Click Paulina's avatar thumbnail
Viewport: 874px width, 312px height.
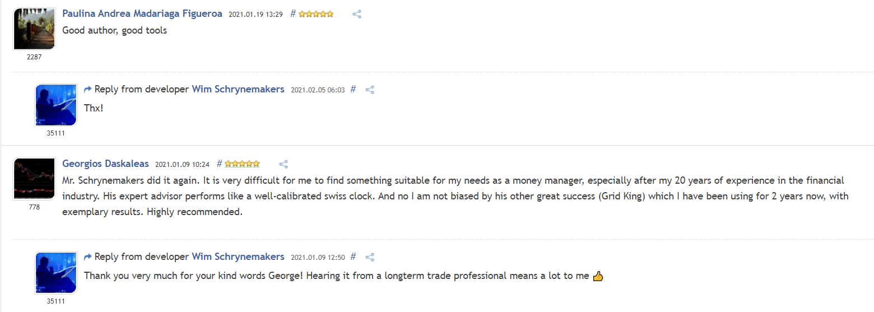coord(34,29)
